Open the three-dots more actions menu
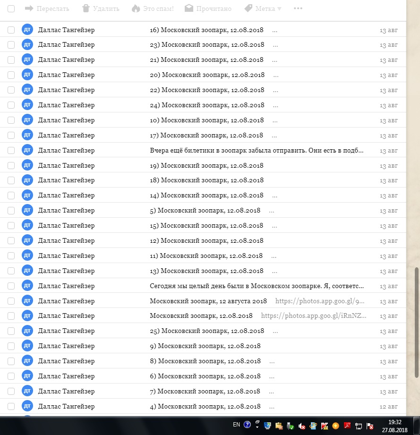420x435 pixels. pyautogui.click(x=298, y=9)
